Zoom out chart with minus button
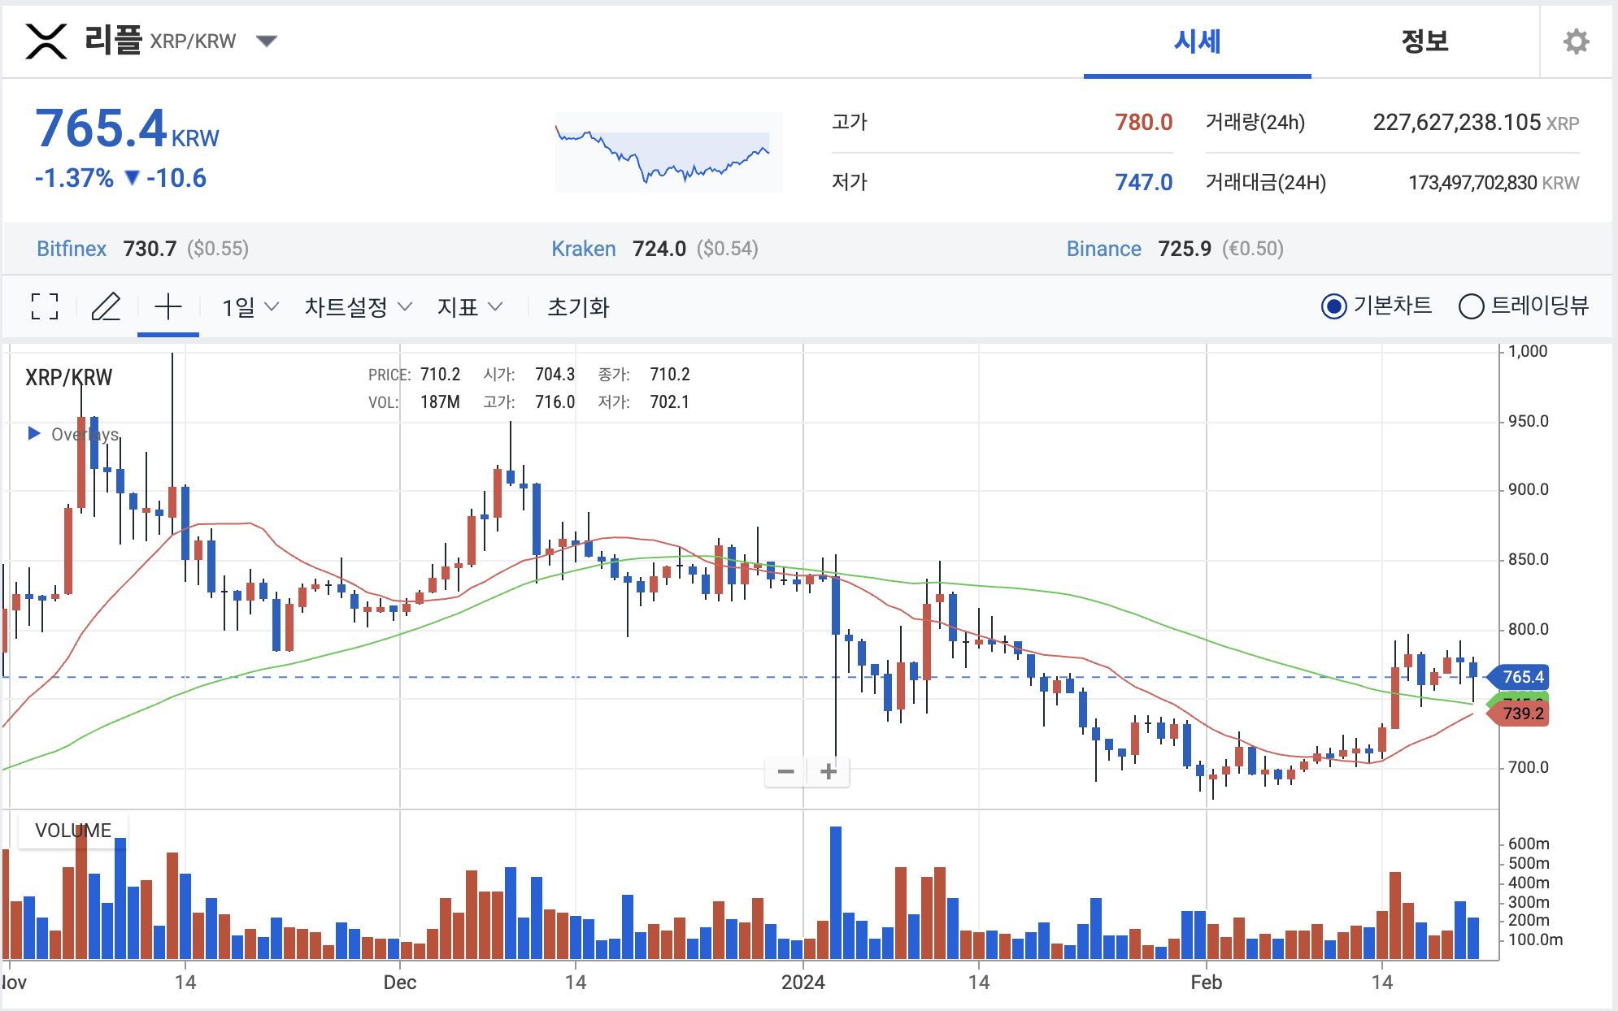This screenshot has height=1011, width=1618. point(785,771)
